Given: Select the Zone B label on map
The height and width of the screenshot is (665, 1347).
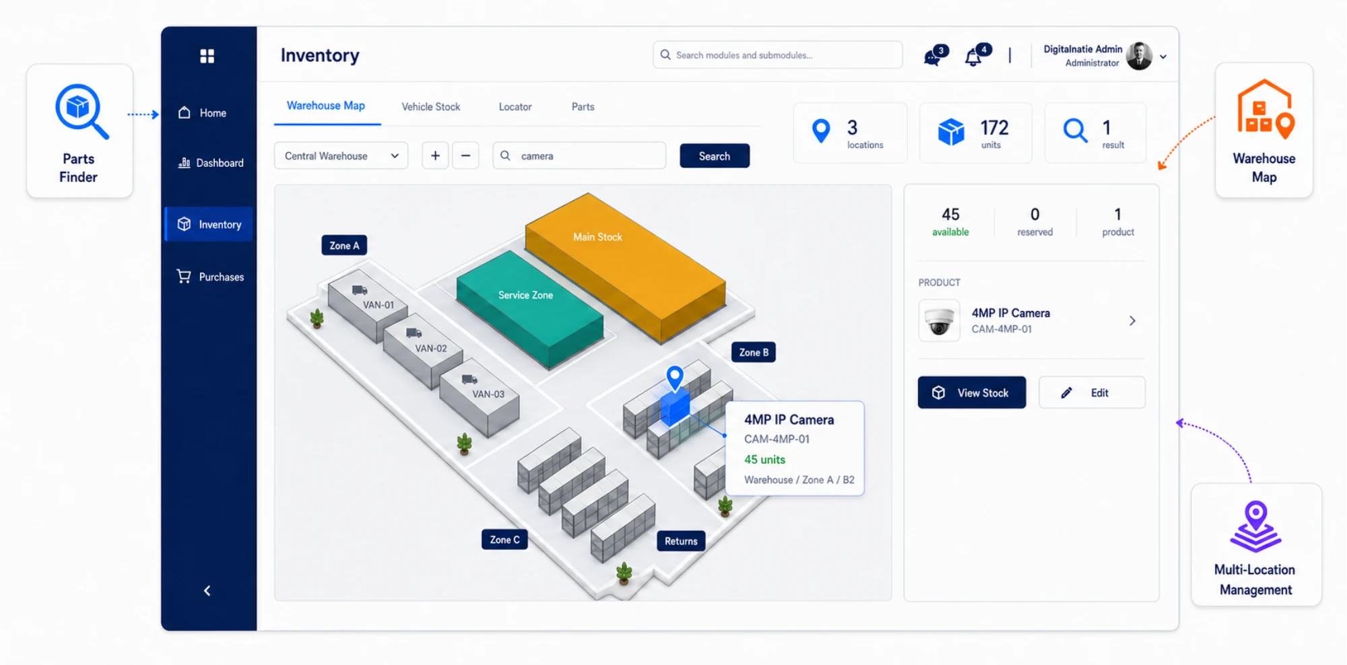Looking at the screenshot, I should (x=754, y=352).
